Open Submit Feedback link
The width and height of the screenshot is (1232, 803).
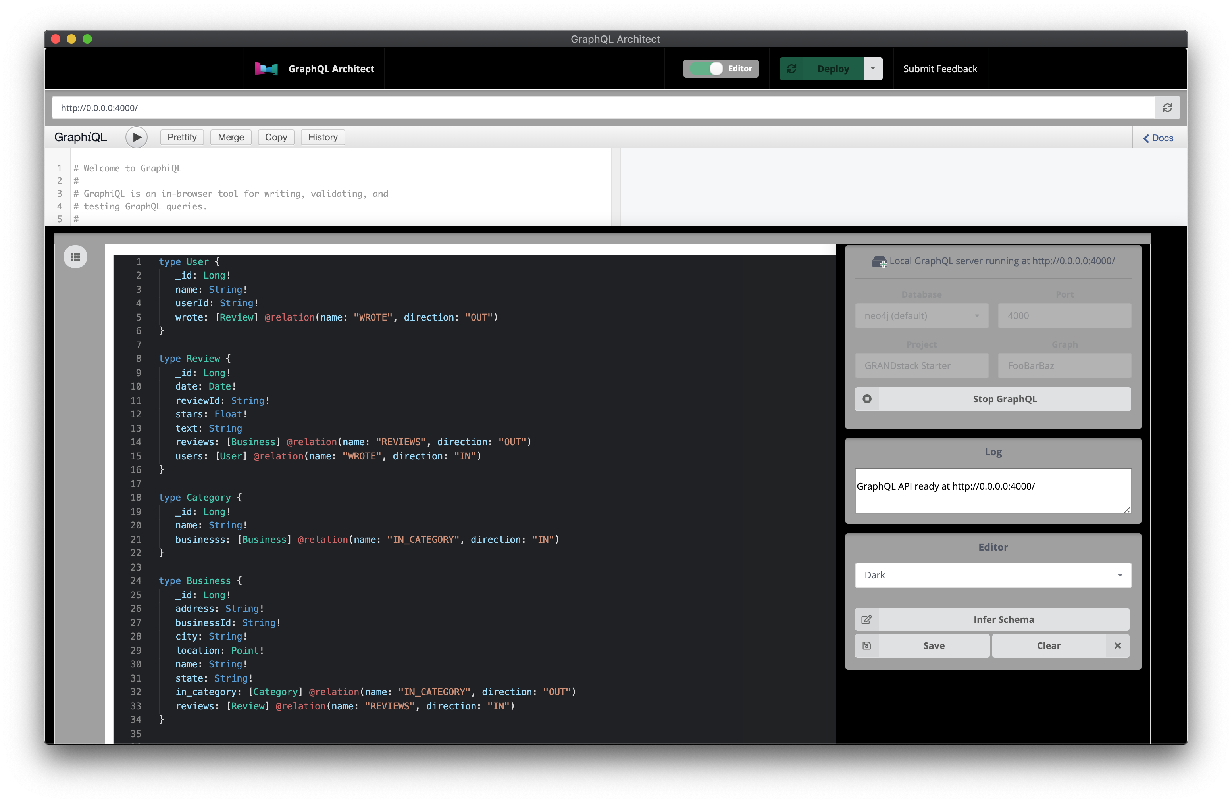[x=939, y=69]
